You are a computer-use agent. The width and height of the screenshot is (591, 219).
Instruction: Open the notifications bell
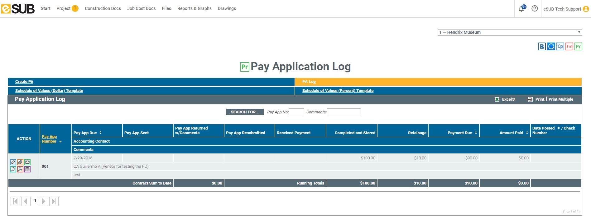[521, 9]
